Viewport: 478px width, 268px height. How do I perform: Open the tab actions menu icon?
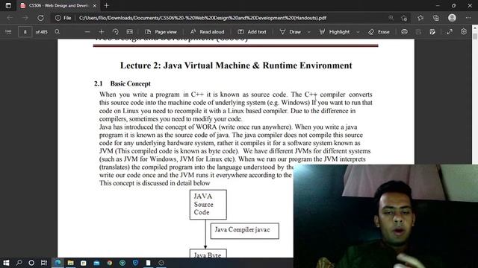[8, 5]
